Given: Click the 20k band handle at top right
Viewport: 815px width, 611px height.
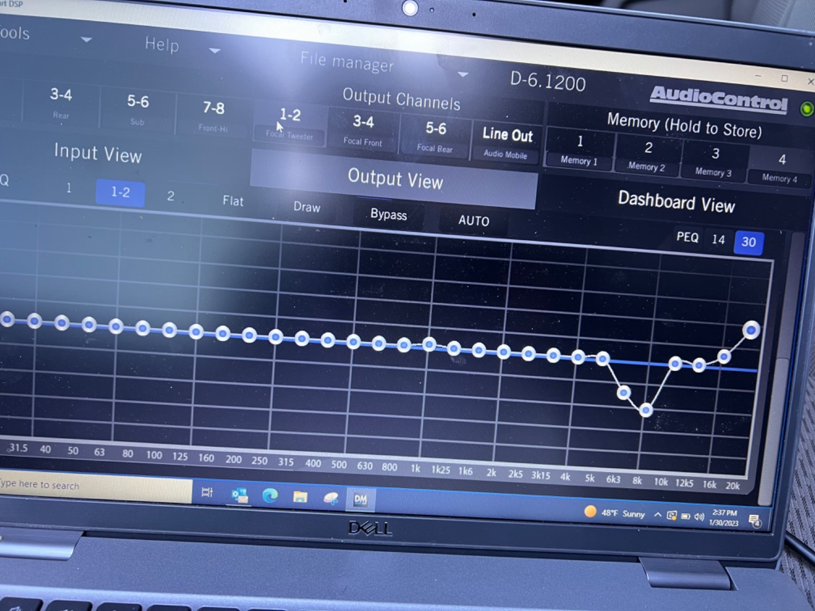Looking at the screenshot, I should tap(751, 330).
